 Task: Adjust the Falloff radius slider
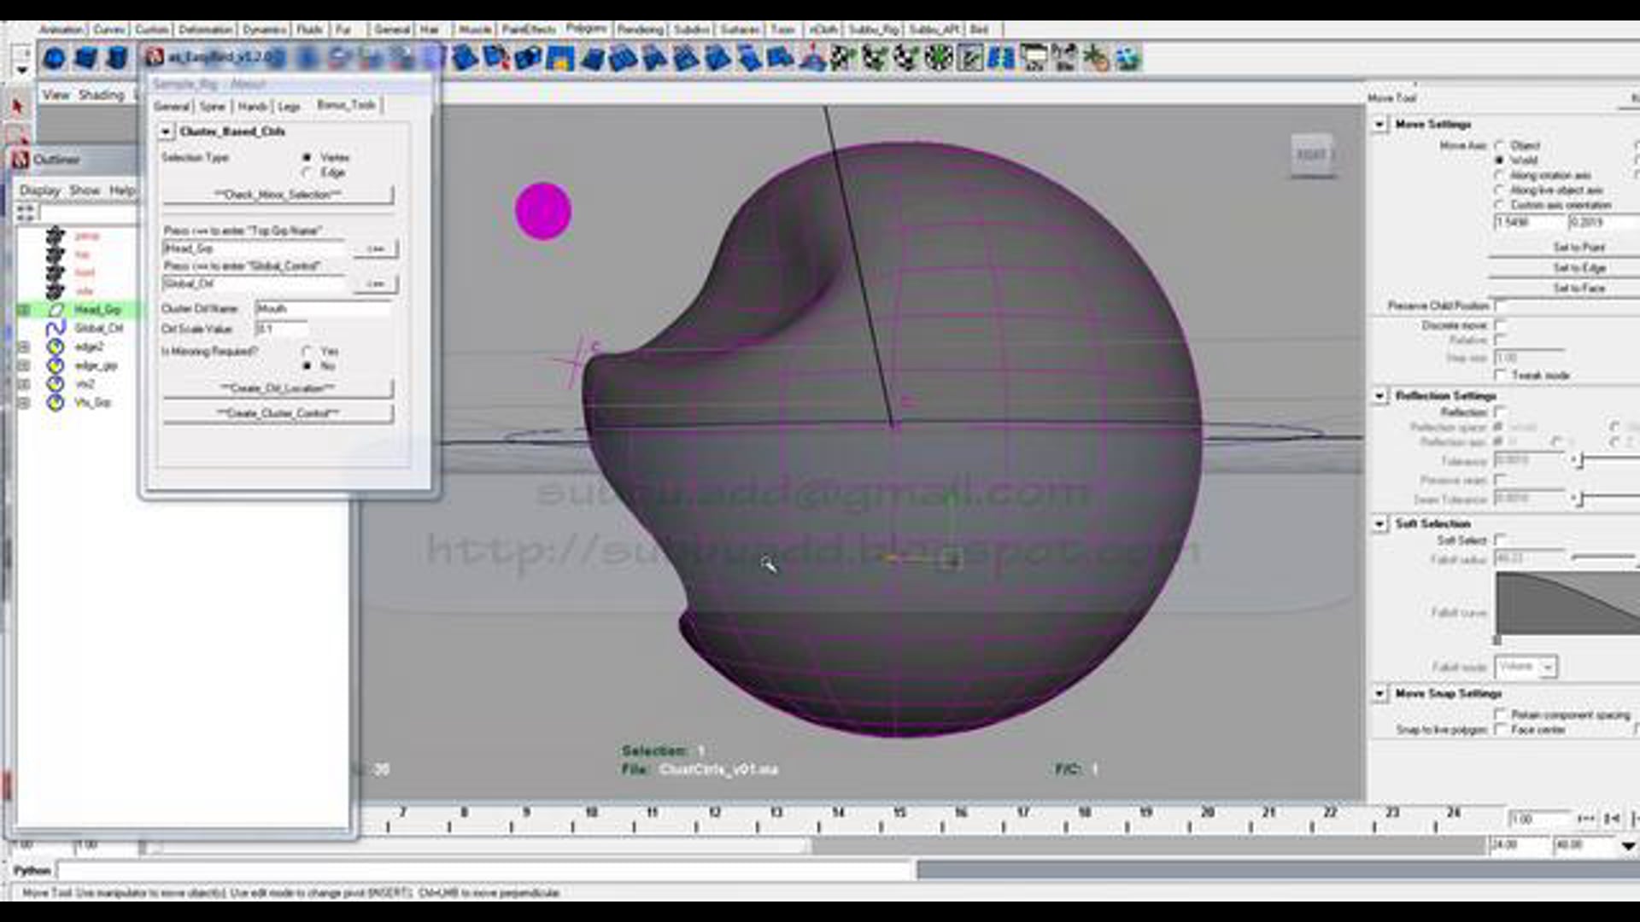[x=1605, y=557]
